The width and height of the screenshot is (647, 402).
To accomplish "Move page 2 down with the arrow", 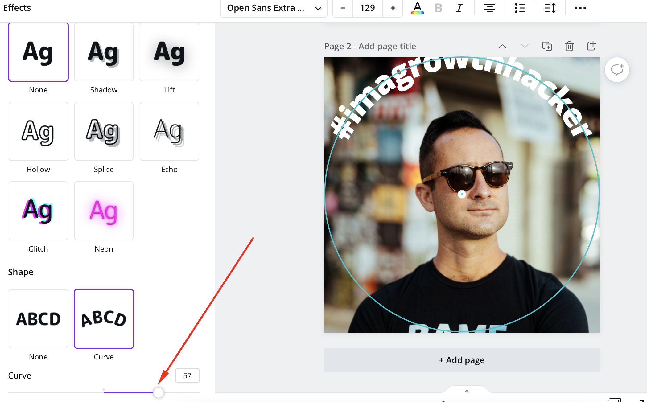I will coord(525,46).
